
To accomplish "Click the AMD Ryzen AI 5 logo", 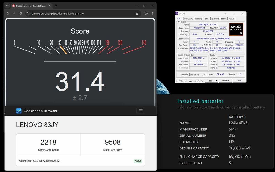I will pyautogui.click(x=236, y=29).
